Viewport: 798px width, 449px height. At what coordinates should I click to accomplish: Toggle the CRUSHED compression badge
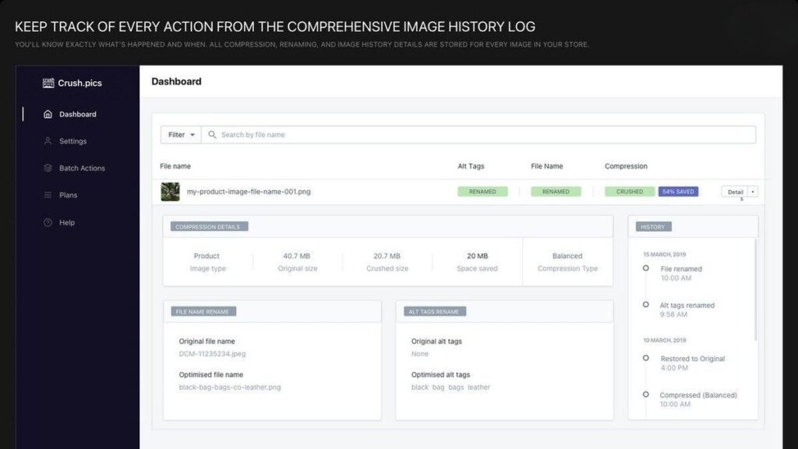[629, 191]
